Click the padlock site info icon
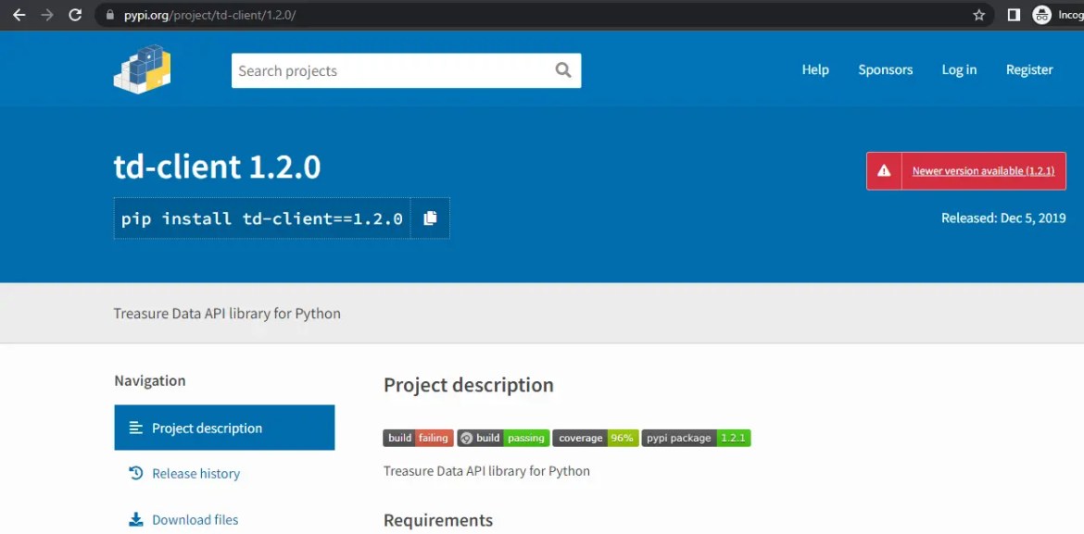The width and height of the screenshot is (1084, 534). (109, 15)
